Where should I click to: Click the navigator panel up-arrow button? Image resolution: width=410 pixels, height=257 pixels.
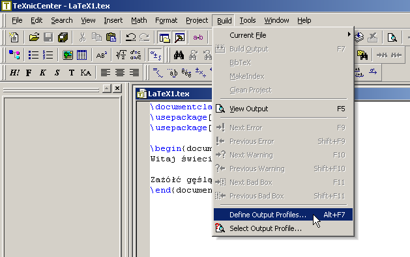click(x=107, y=88)
